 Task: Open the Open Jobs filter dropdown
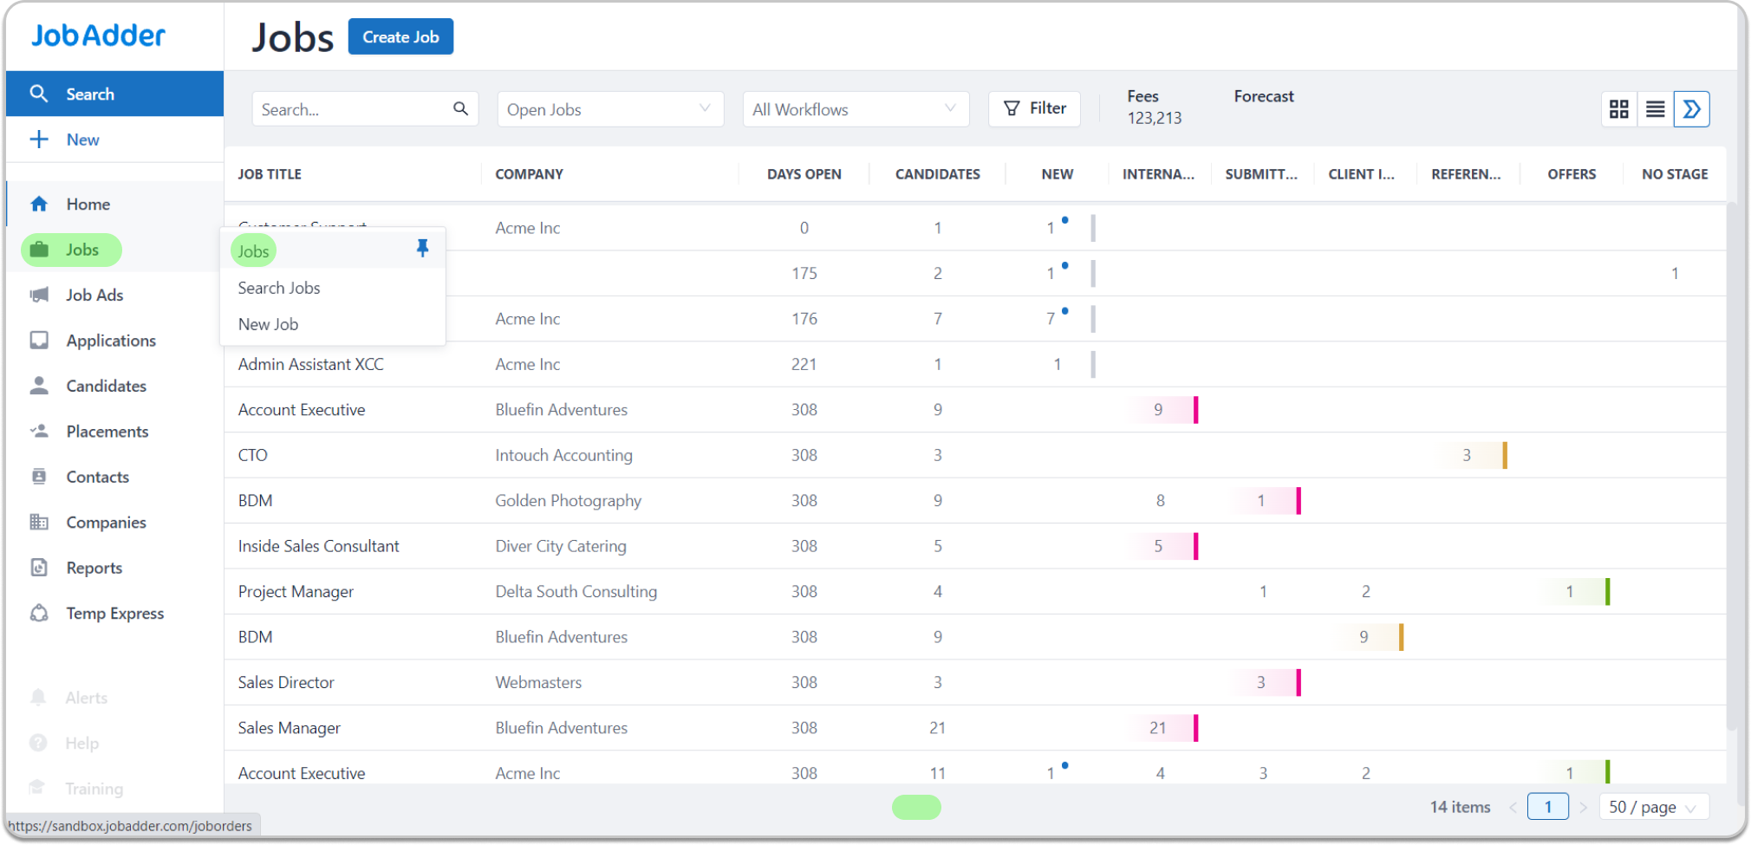pos(609,108)
